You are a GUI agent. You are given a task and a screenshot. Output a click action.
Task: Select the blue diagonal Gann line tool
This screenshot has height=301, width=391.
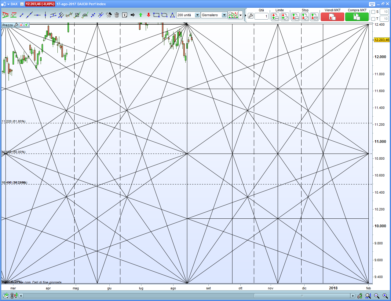[x=93, y=15]
